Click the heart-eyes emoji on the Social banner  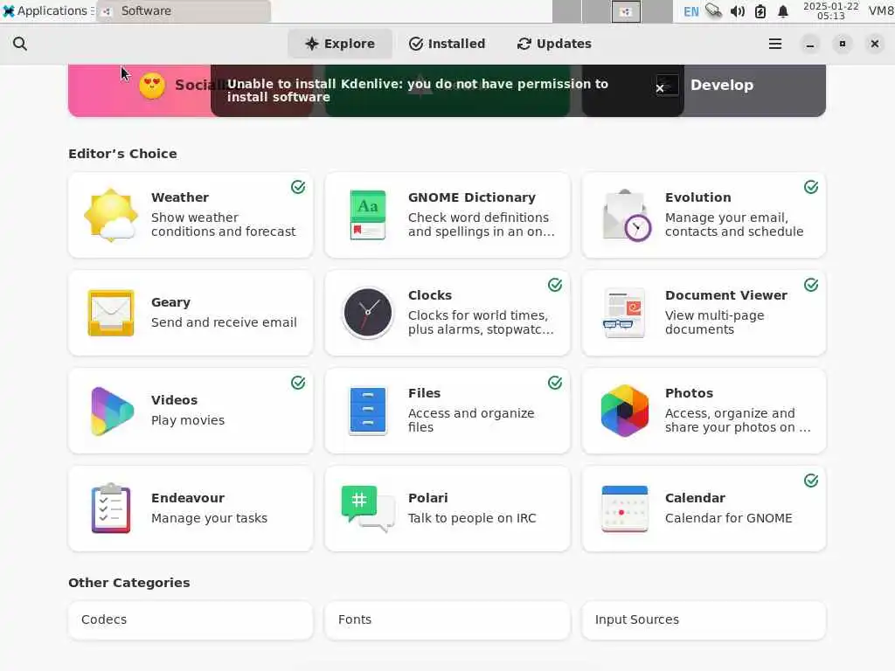point(152,86)
